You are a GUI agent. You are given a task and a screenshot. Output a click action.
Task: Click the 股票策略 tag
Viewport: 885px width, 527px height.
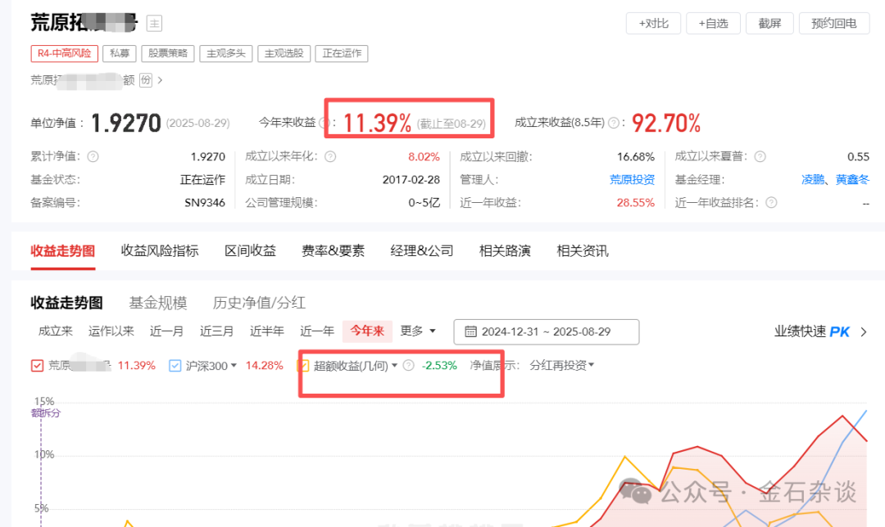(x=168, y=53)
